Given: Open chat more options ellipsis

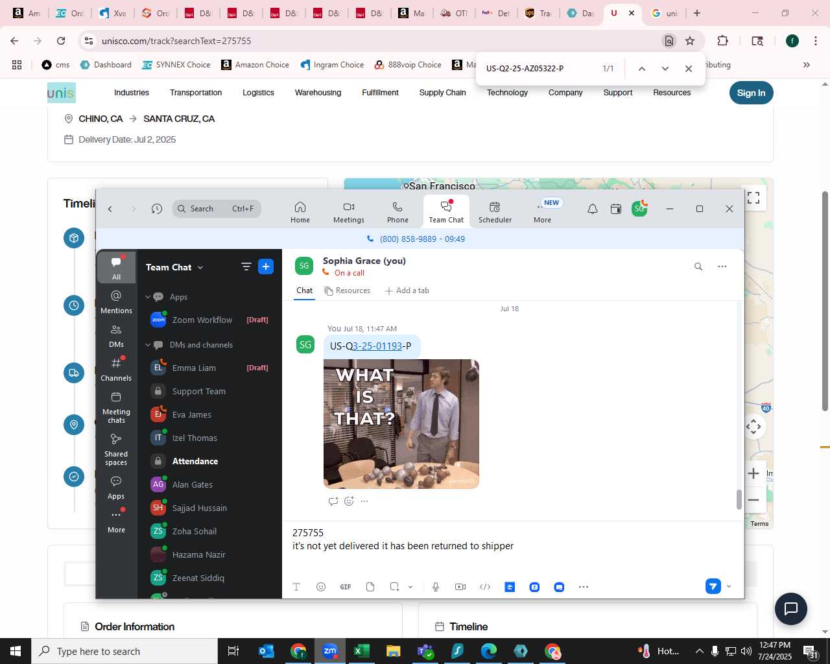Looking at the screenshot, I should pyautogui.click(x=722, y=267).
